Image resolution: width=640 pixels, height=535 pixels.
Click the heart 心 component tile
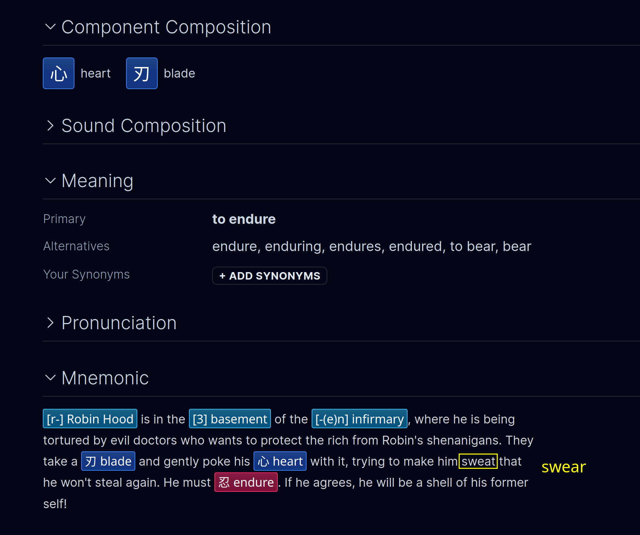click(x=58, y=73)
